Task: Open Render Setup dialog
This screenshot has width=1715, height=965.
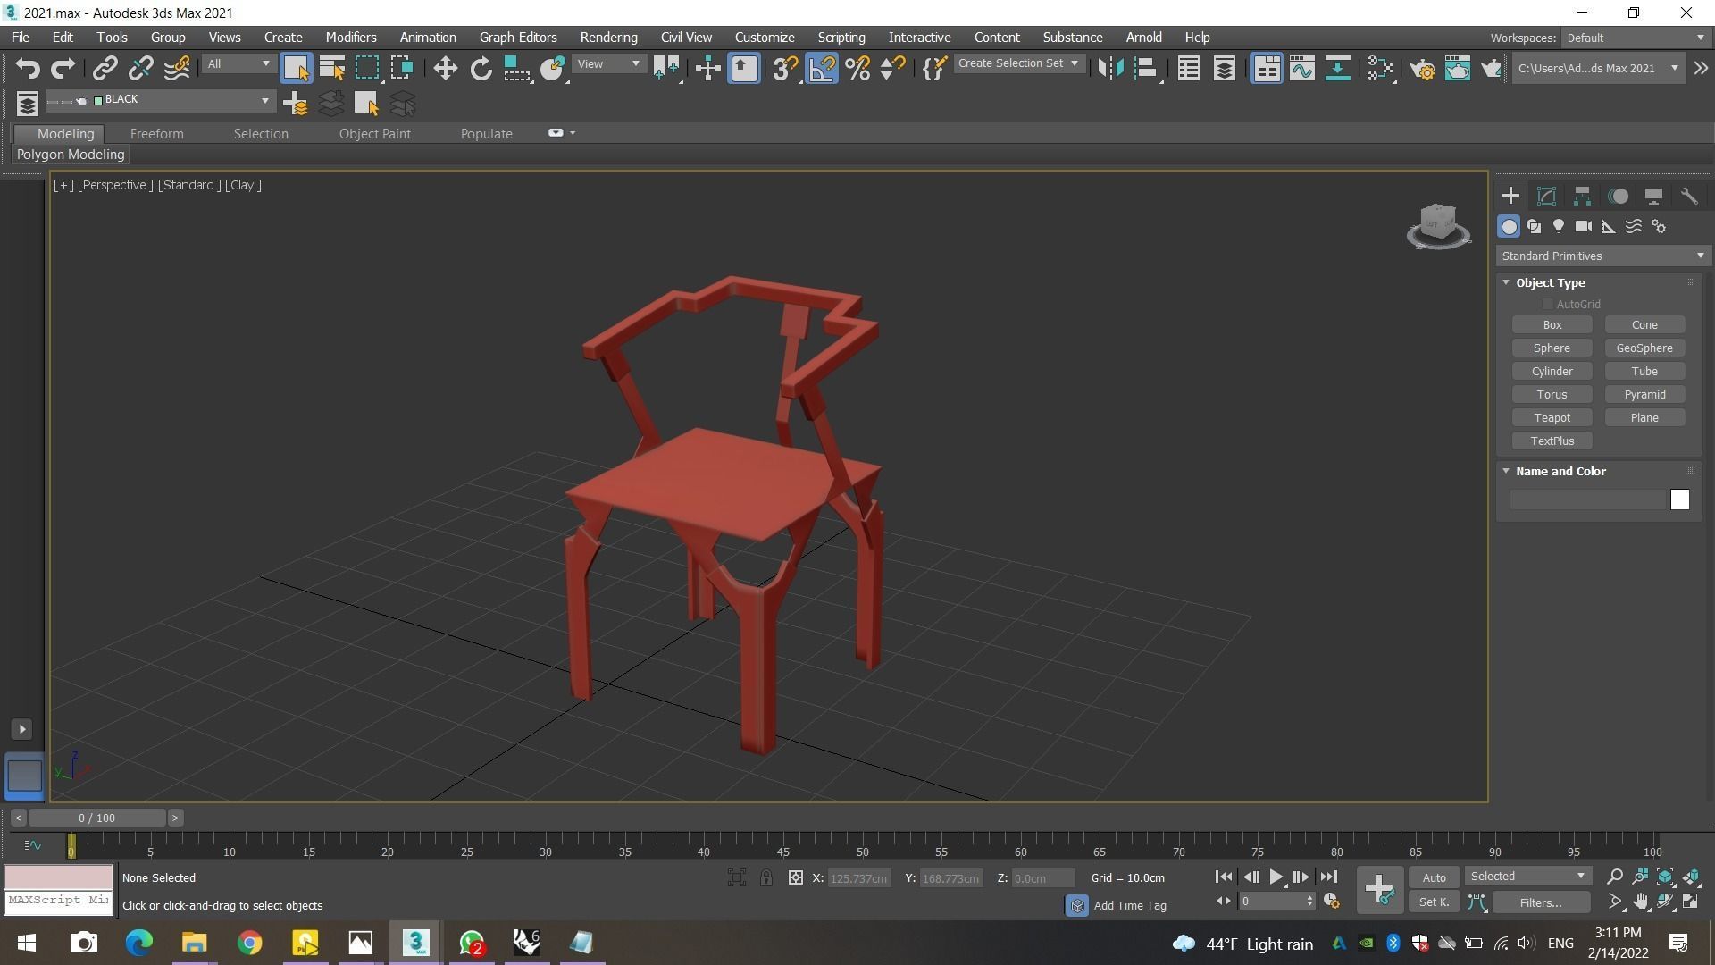Action: point(1422,69)
